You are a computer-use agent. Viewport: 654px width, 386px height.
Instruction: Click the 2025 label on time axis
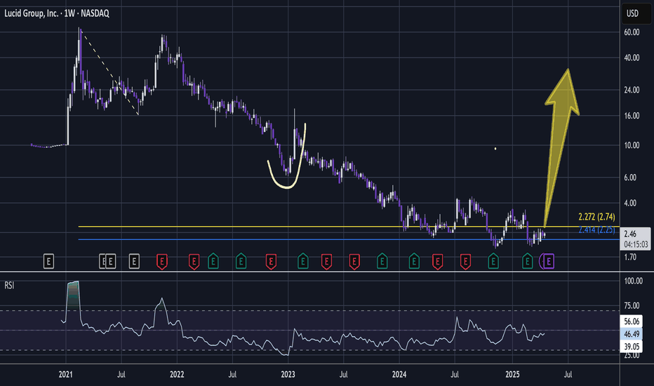tap(512, 374)
